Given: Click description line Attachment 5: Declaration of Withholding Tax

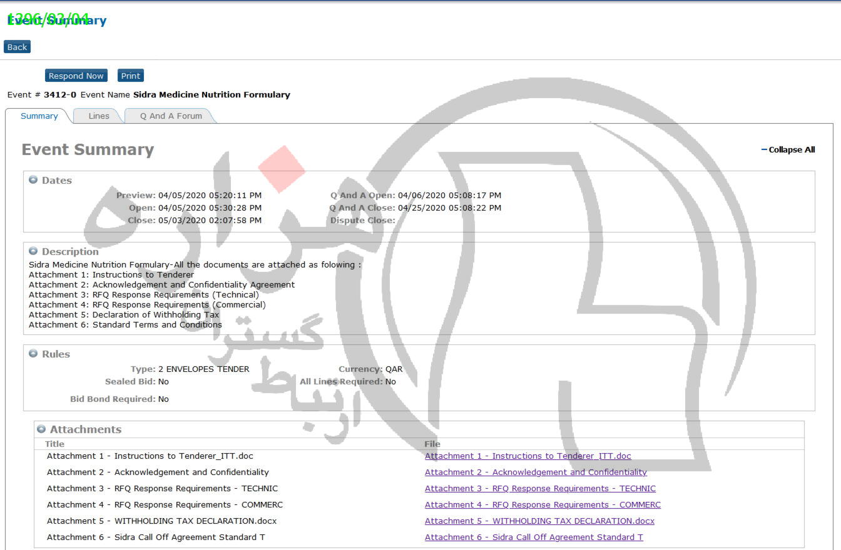Looking at the screenshot, I should (x=124, y=315).
